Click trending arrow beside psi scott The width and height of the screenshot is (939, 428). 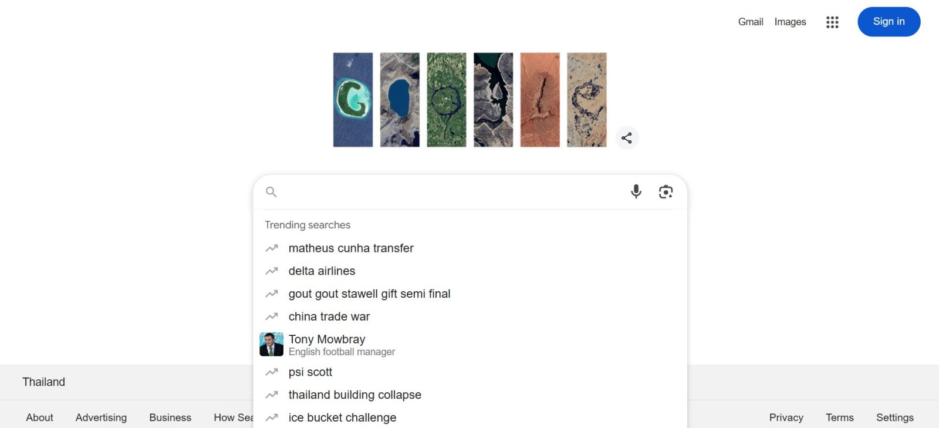tap(272, 372)
